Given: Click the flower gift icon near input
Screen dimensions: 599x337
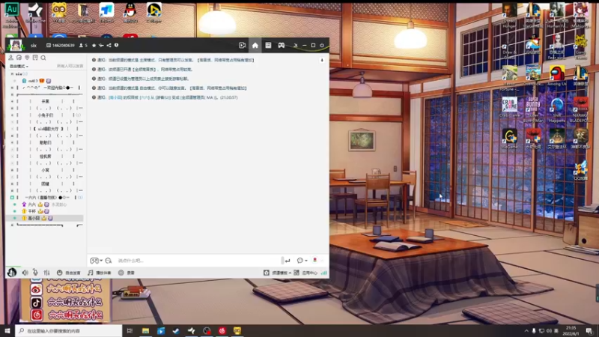Looking at the screenshot, I should pyautogui.click(x=314, y=260).
